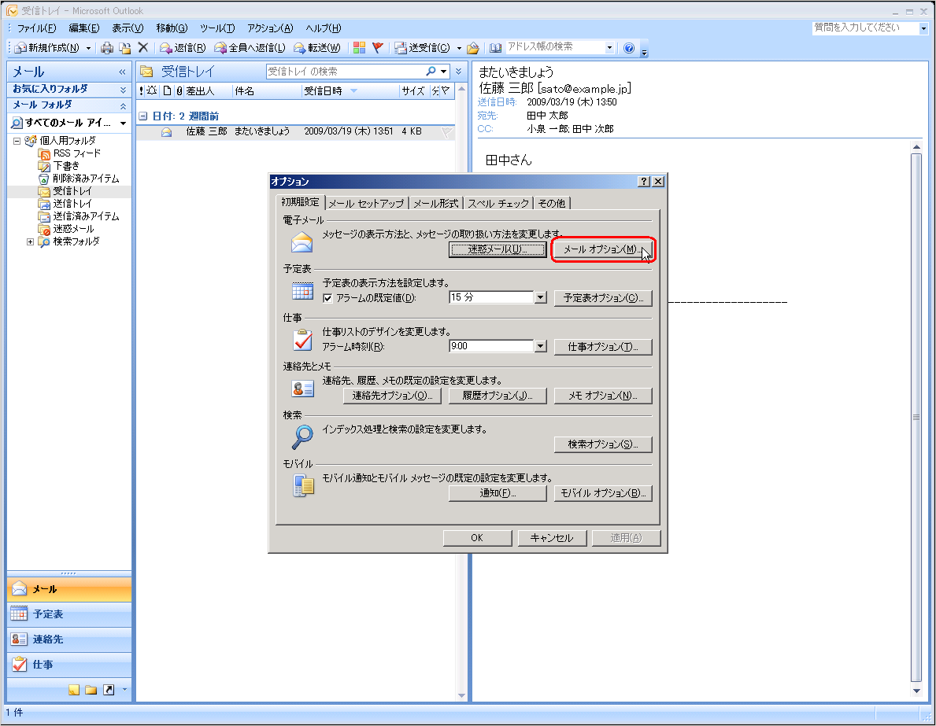Click 返信(R) toolbar button

pos(183,48)
